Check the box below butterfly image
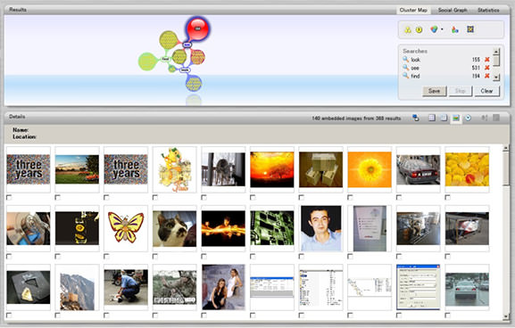515x328 pixels. pos(106,256)
